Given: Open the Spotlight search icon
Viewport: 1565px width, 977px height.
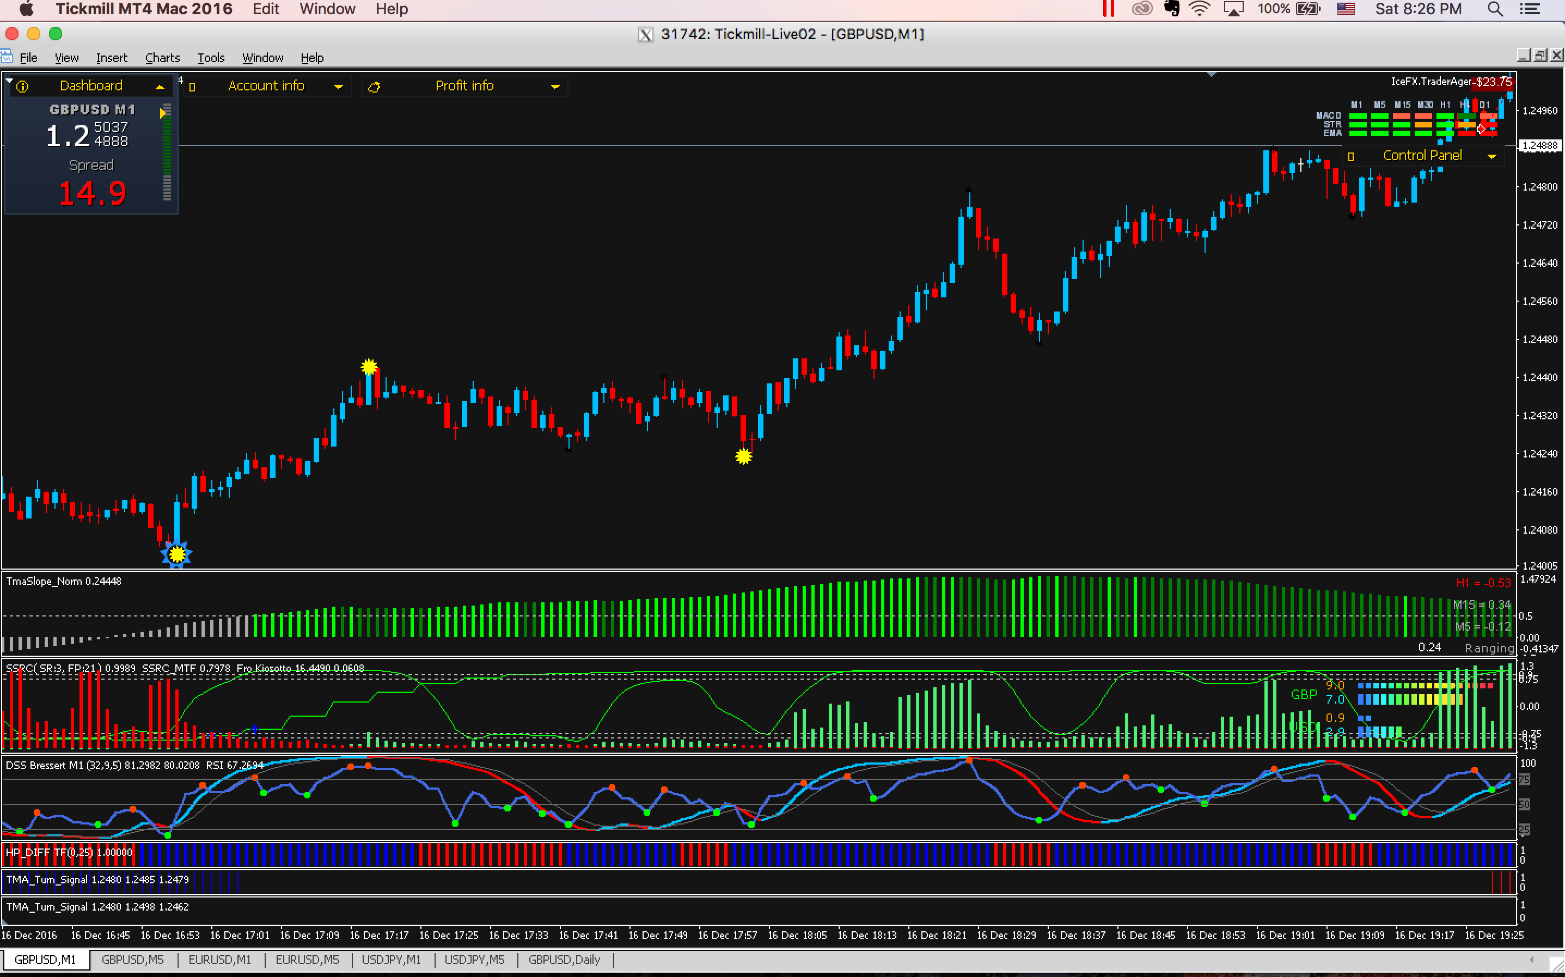Looking at the screenshot, I should click(x=1495, y=9).
